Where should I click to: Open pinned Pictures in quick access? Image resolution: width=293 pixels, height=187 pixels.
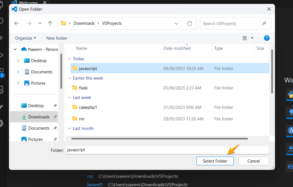point(32,139)
